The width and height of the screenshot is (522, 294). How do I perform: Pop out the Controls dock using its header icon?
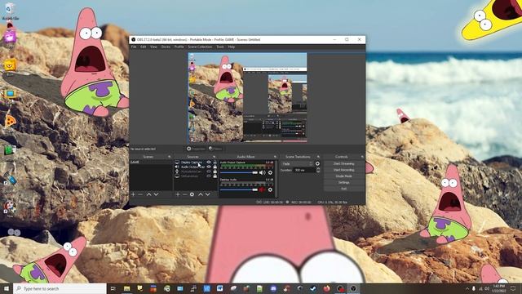[362, 157]
